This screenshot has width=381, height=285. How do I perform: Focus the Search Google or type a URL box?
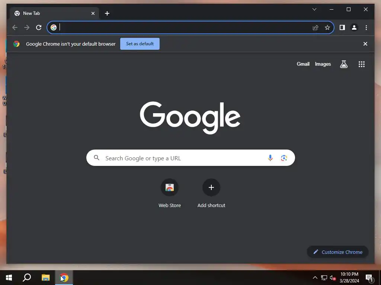[190, 158]
